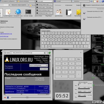Open Bubblemon plasma.kde.org website link

[x=4, y=36]
